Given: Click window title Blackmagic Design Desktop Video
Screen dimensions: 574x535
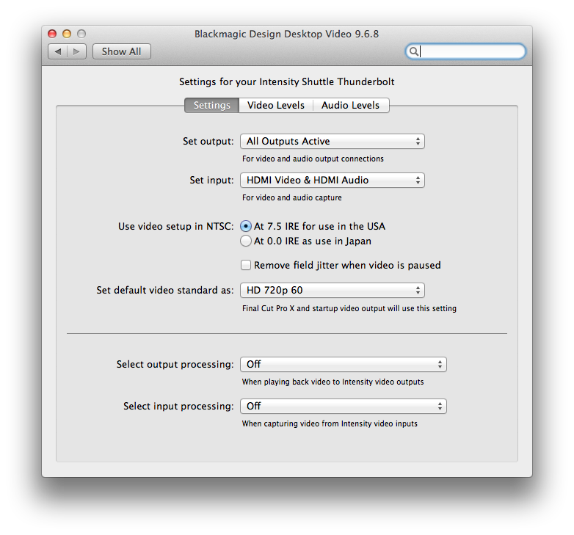Looking at the screenshot, I should tap(287, 34).
